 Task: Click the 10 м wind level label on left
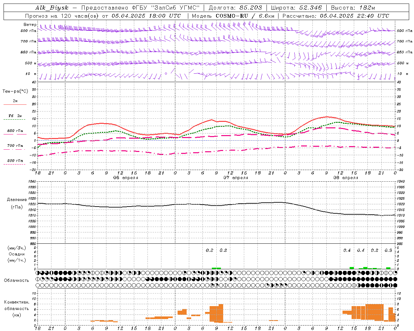coord(31,74)
